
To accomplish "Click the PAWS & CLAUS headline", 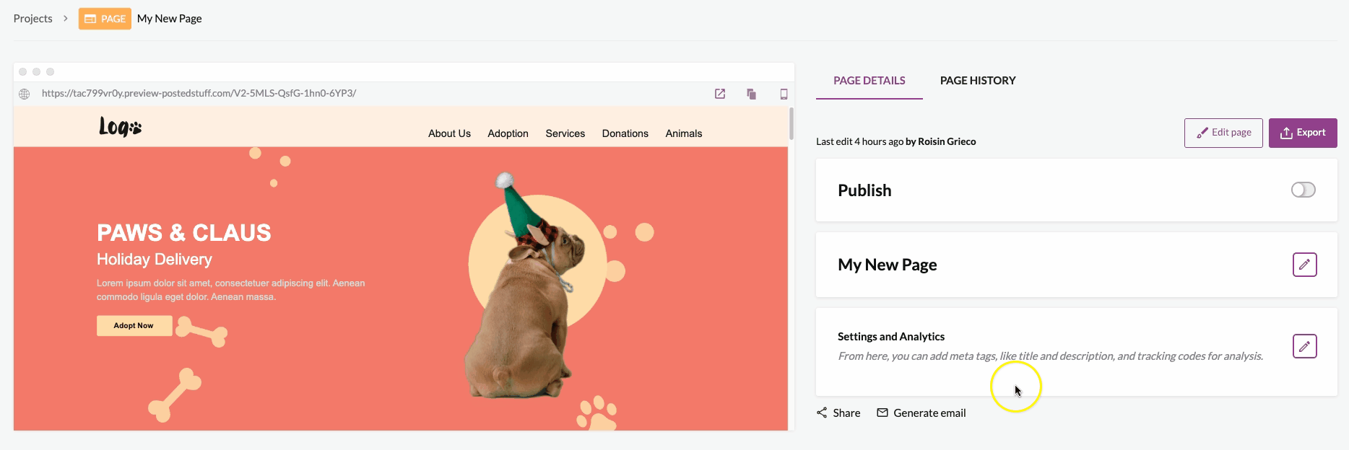I will pyautogui.click(x=184, y=233).
